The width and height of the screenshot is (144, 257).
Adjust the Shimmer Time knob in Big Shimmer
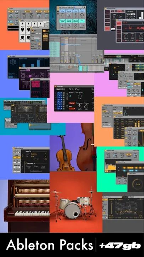point(62,15)
